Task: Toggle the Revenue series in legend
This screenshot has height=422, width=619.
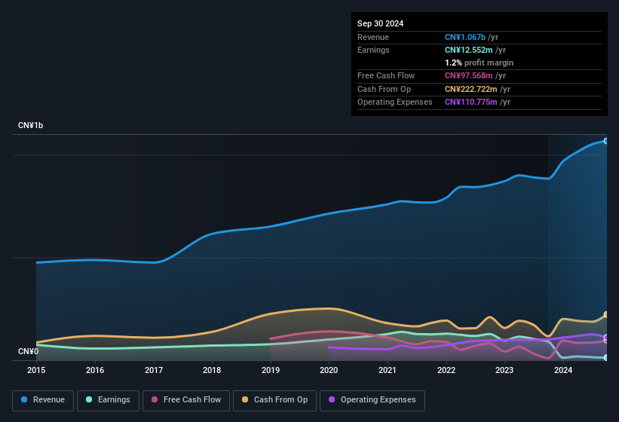Action: tap(44, 400)
